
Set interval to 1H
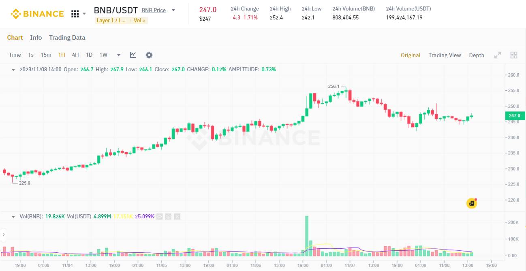pyautogui.click(x=62, y=55)
